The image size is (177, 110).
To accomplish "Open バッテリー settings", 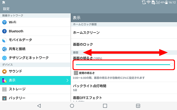I will coord(35,98).
